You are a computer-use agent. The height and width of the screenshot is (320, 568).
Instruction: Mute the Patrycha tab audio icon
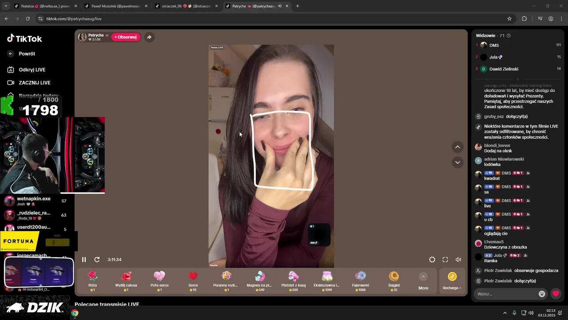pos(280,6)
